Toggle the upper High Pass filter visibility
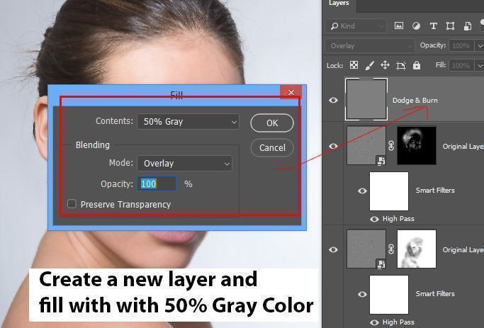 click(374, 219)
